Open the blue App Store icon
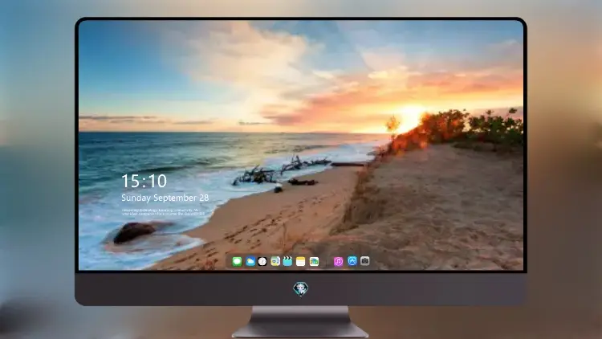602x339 pixels. [x=352, y=261]
